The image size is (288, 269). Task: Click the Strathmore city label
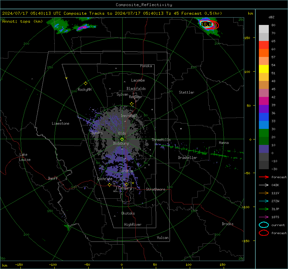pyautogui.click(x=156, y=189)
